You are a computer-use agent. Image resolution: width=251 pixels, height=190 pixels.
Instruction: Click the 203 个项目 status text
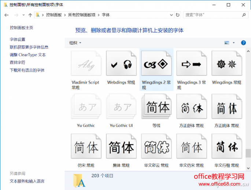pos(102,176)
